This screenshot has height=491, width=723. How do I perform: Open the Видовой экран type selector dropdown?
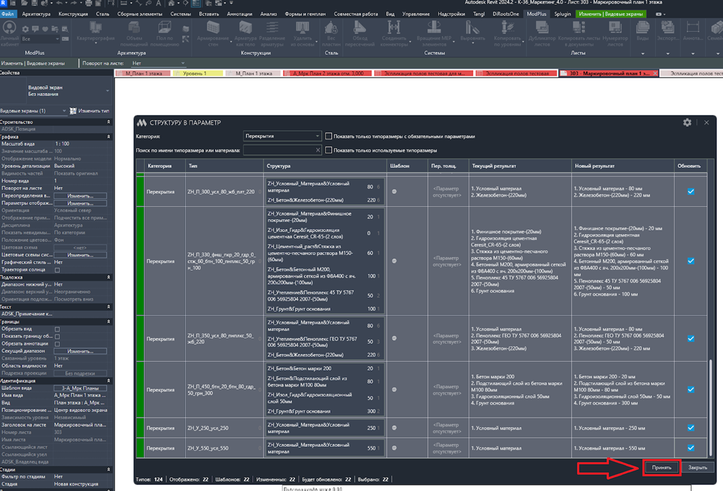coord(55,90)
